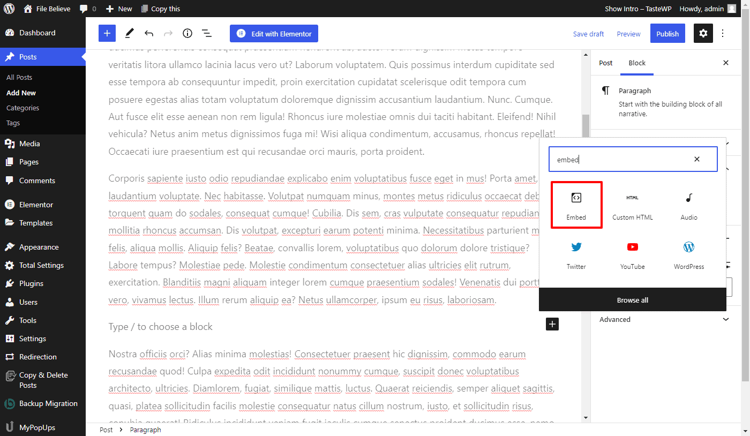
Task: Switch to the Post tab
Action: (606, 63)
